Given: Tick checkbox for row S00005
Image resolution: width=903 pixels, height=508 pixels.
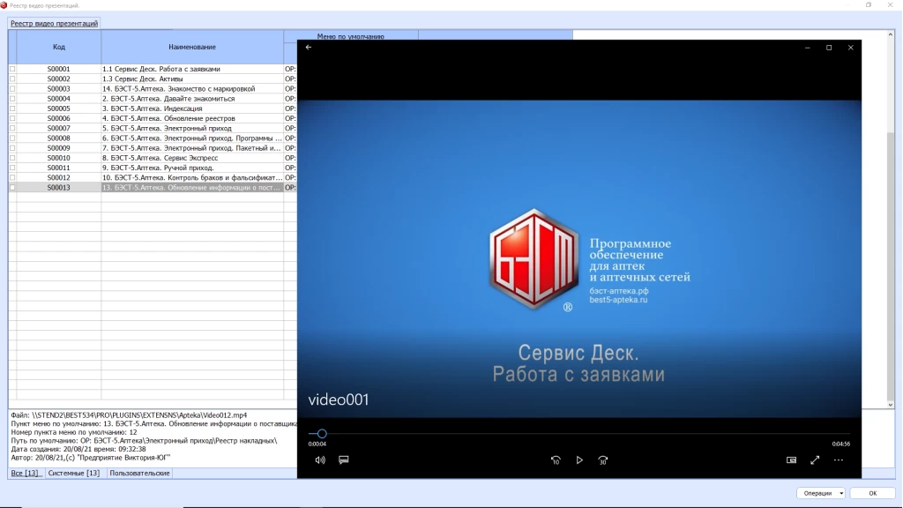Looking at the screenshot, I should [x=12, y=108].
